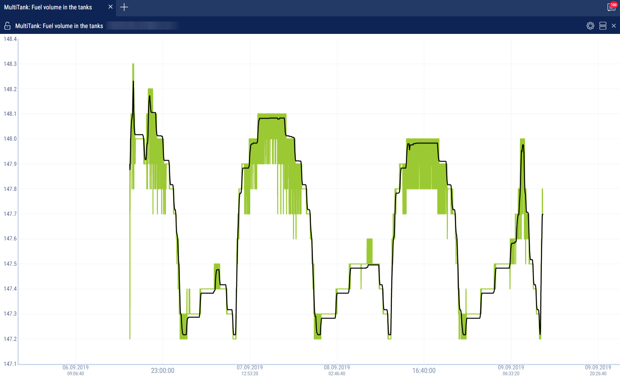
Task: Click the 147.2 y-axis label
Action: pyautogui.click(x=10, y=339)
